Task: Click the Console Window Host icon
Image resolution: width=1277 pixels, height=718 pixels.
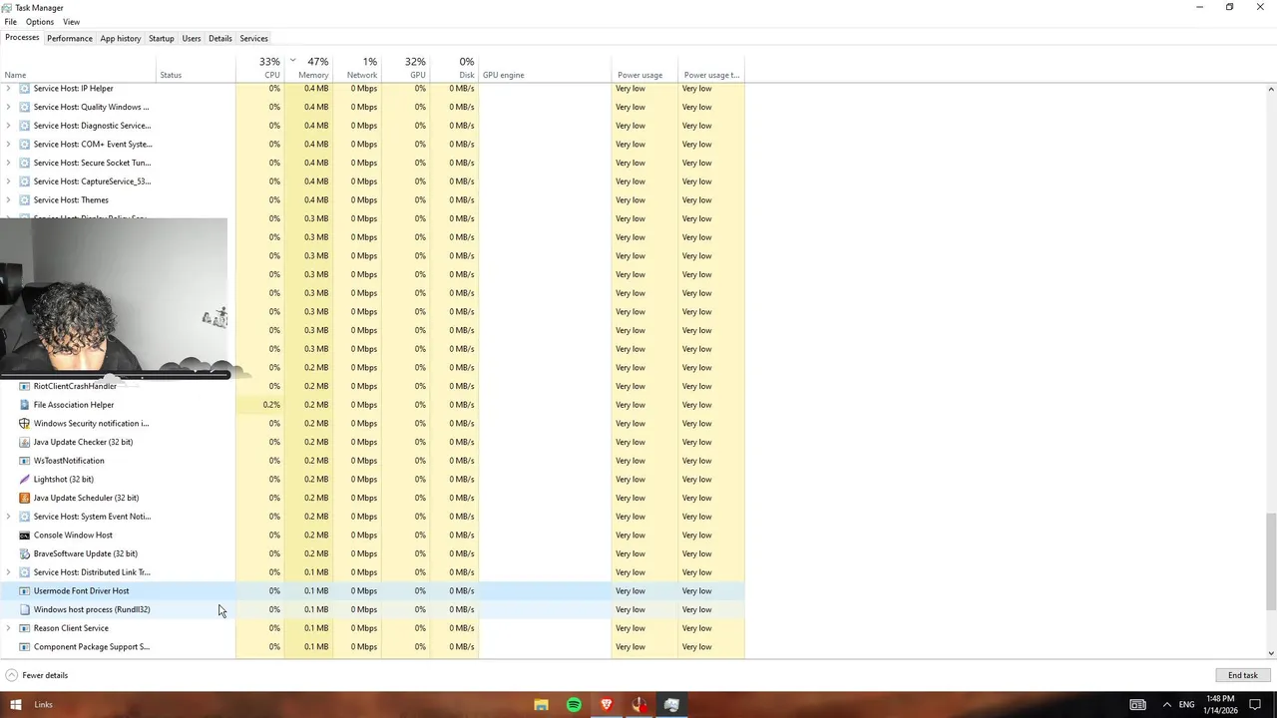Action: [25, 536]
